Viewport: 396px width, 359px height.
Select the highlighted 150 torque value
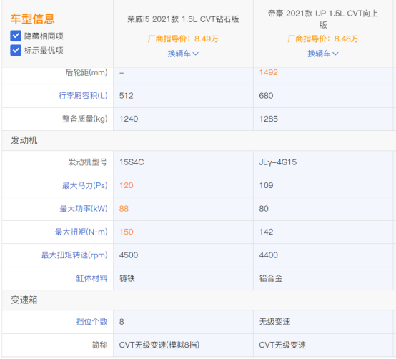tap(127, 232)
